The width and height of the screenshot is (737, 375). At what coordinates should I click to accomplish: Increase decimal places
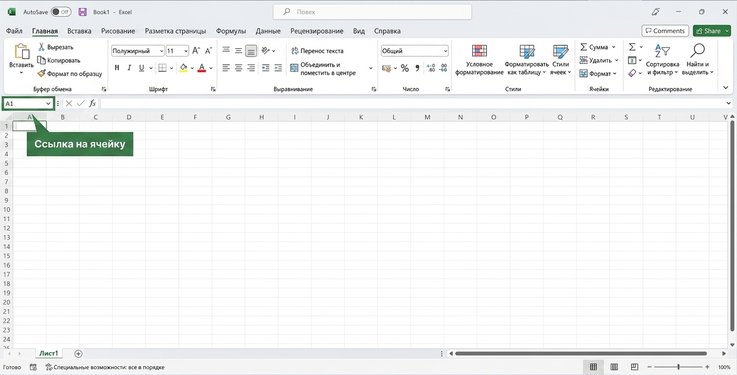[431, 68]
